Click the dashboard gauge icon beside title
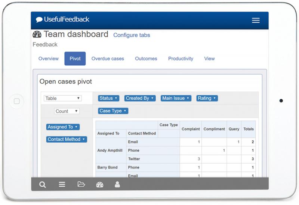299x205 pixels. [37, 34]
